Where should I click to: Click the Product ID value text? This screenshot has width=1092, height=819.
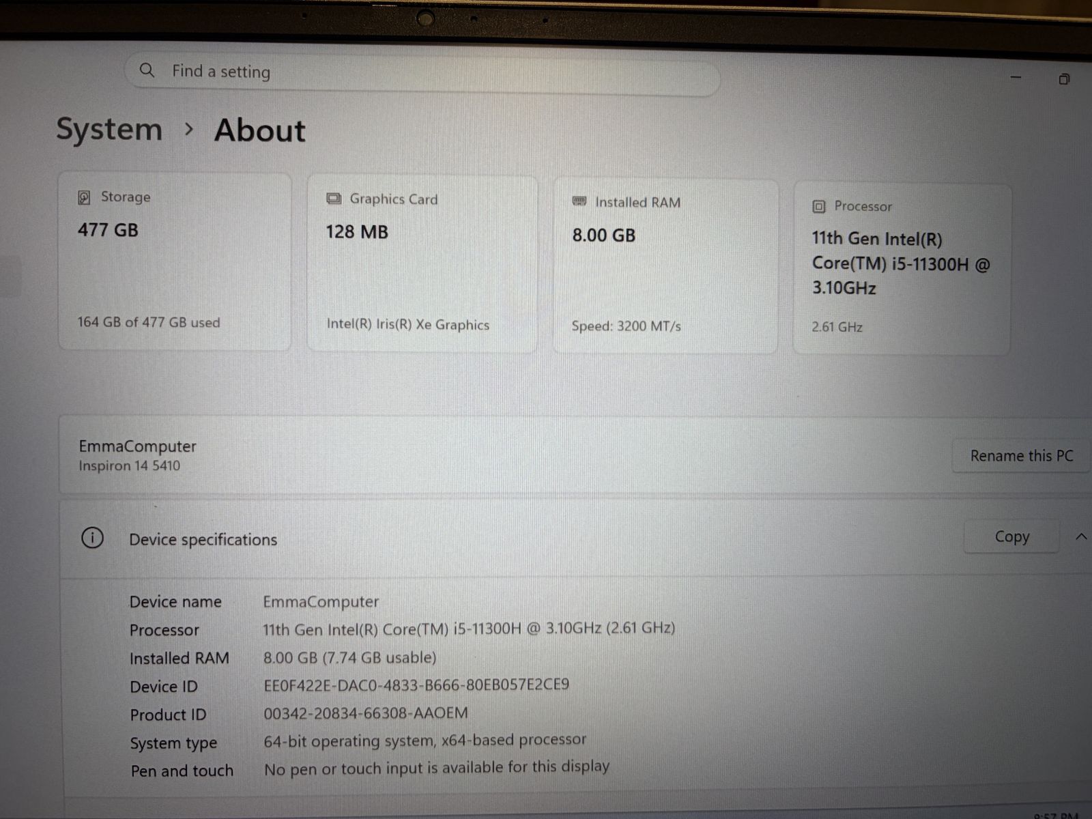(x=366, y=713)
